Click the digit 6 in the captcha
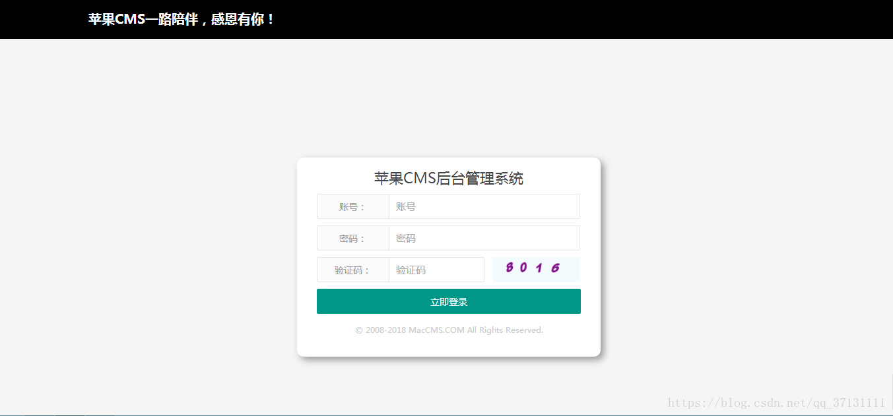This screenshot has width=893, height=416. click(555, 268)
